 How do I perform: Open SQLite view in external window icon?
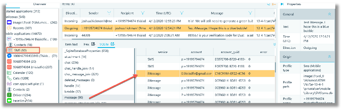pyautogui.click(x=113, y=44)
